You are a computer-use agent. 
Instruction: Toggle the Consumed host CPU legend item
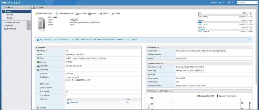coord(206,96)
